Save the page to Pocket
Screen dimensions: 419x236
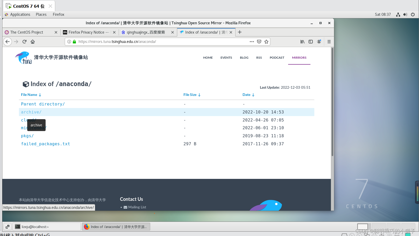click(259, 41)
